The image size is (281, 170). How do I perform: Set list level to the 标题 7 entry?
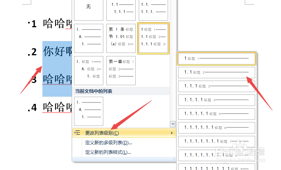tap(217, 142)
